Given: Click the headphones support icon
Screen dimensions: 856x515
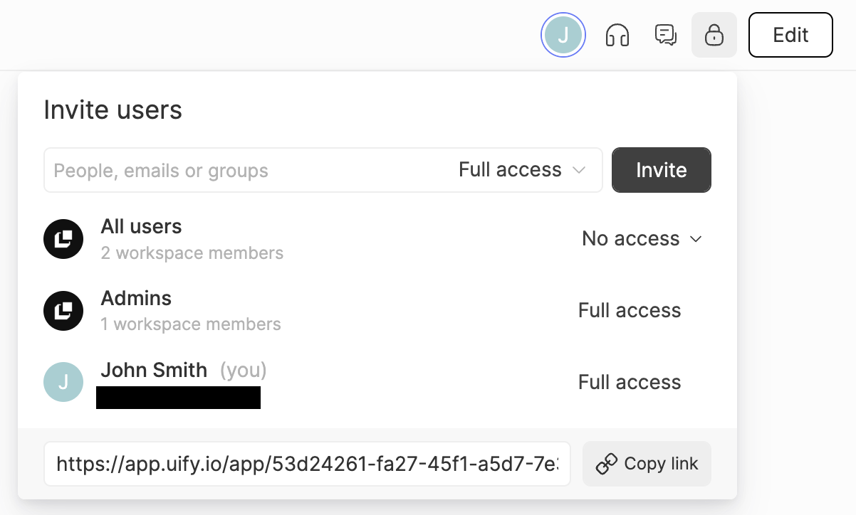Looking at the screenshot, I should (x=617, y=35).
